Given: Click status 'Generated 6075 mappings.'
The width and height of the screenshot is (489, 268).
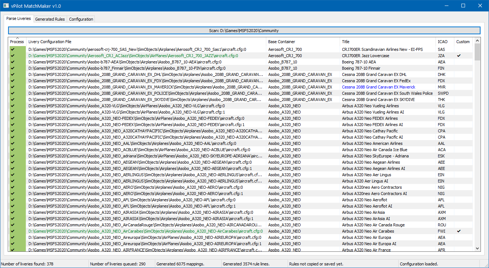Looking at the screenshot, I should tap(180, 264).
